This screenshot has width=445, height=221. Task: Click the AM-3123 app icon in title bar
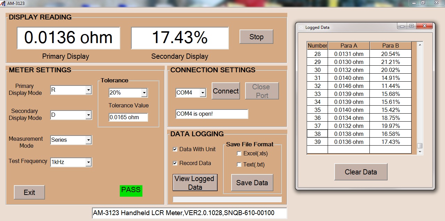(x=3, y=3)
